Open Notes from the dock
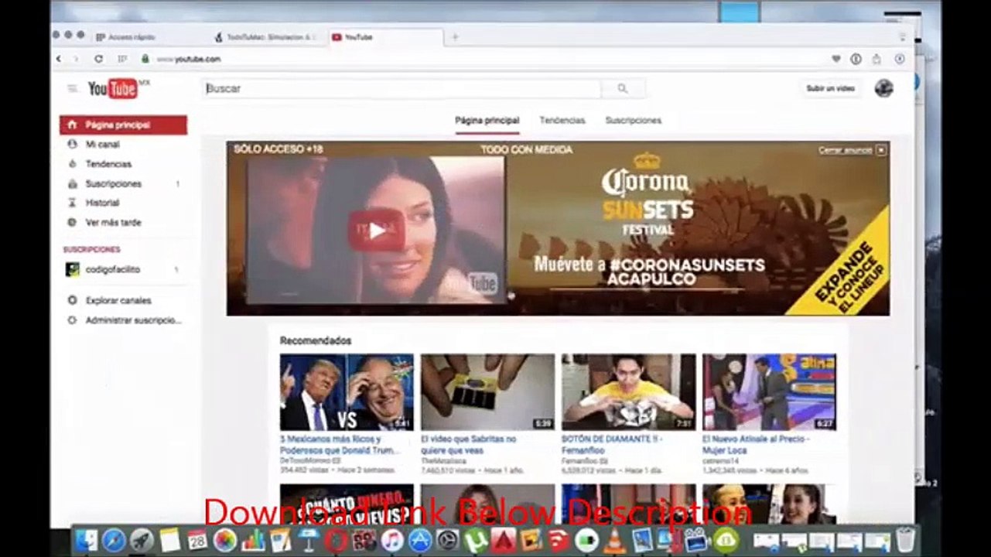The width and height of the screenshot is (991, 557). point(169,540)
